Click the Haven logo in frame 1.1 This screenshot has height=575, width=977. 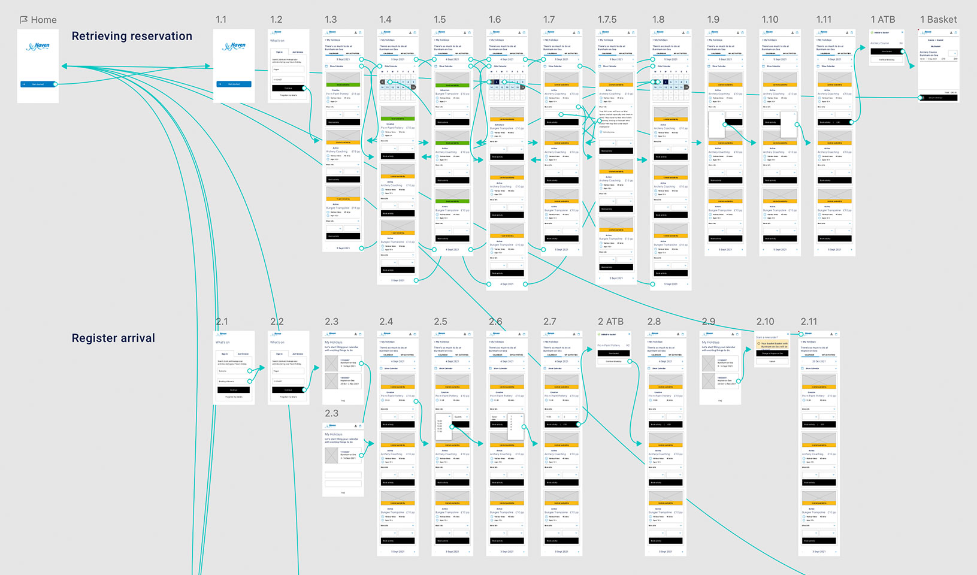click(x=234, y=46)
